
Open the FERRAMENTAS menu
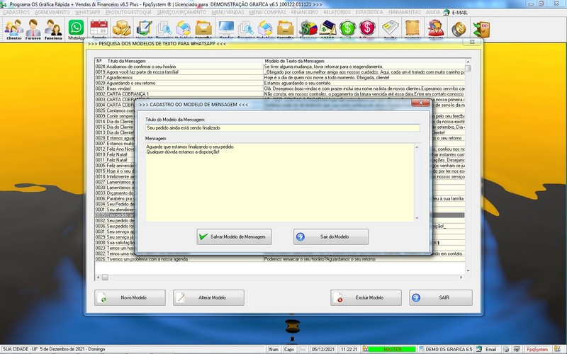[x=404, y=12]
